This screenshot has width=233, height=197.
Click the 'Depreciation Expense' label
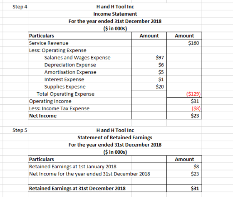pos(70,65)
